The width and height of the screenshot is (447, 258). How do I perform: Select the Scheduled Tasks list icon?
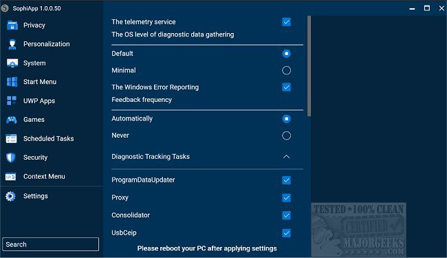tap(12, 138)
